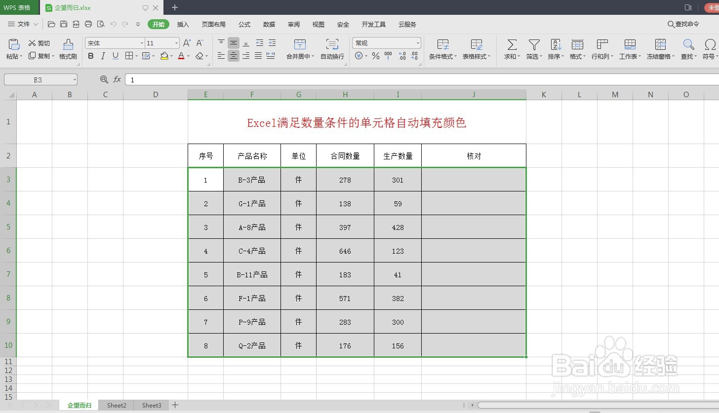Export to PDF icon in quick toolbar
Viewport: 719px width, 413px height.
pyautogui.click(x=76, y=24)
